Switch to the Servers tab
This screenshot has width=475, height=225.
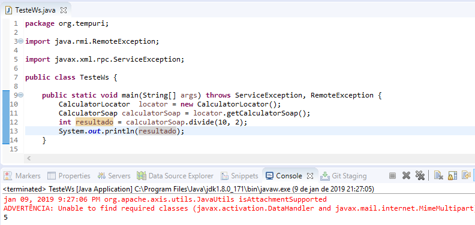(x=114, y=176)
